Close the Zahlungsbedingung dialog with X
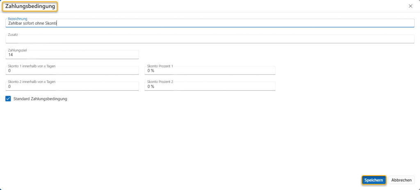The image size is (420, 190). coord(411,6)
